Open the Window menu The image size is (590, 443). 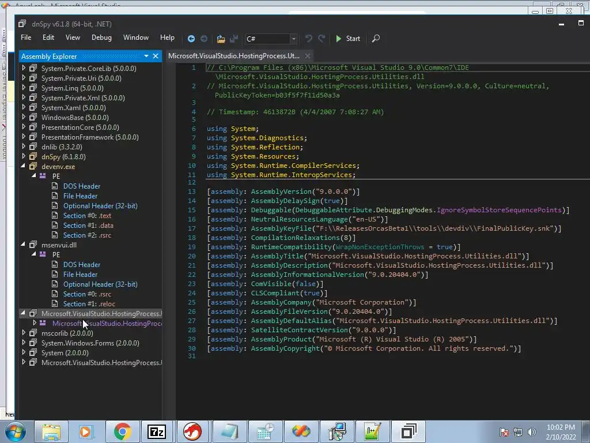[x=136, y=37]
